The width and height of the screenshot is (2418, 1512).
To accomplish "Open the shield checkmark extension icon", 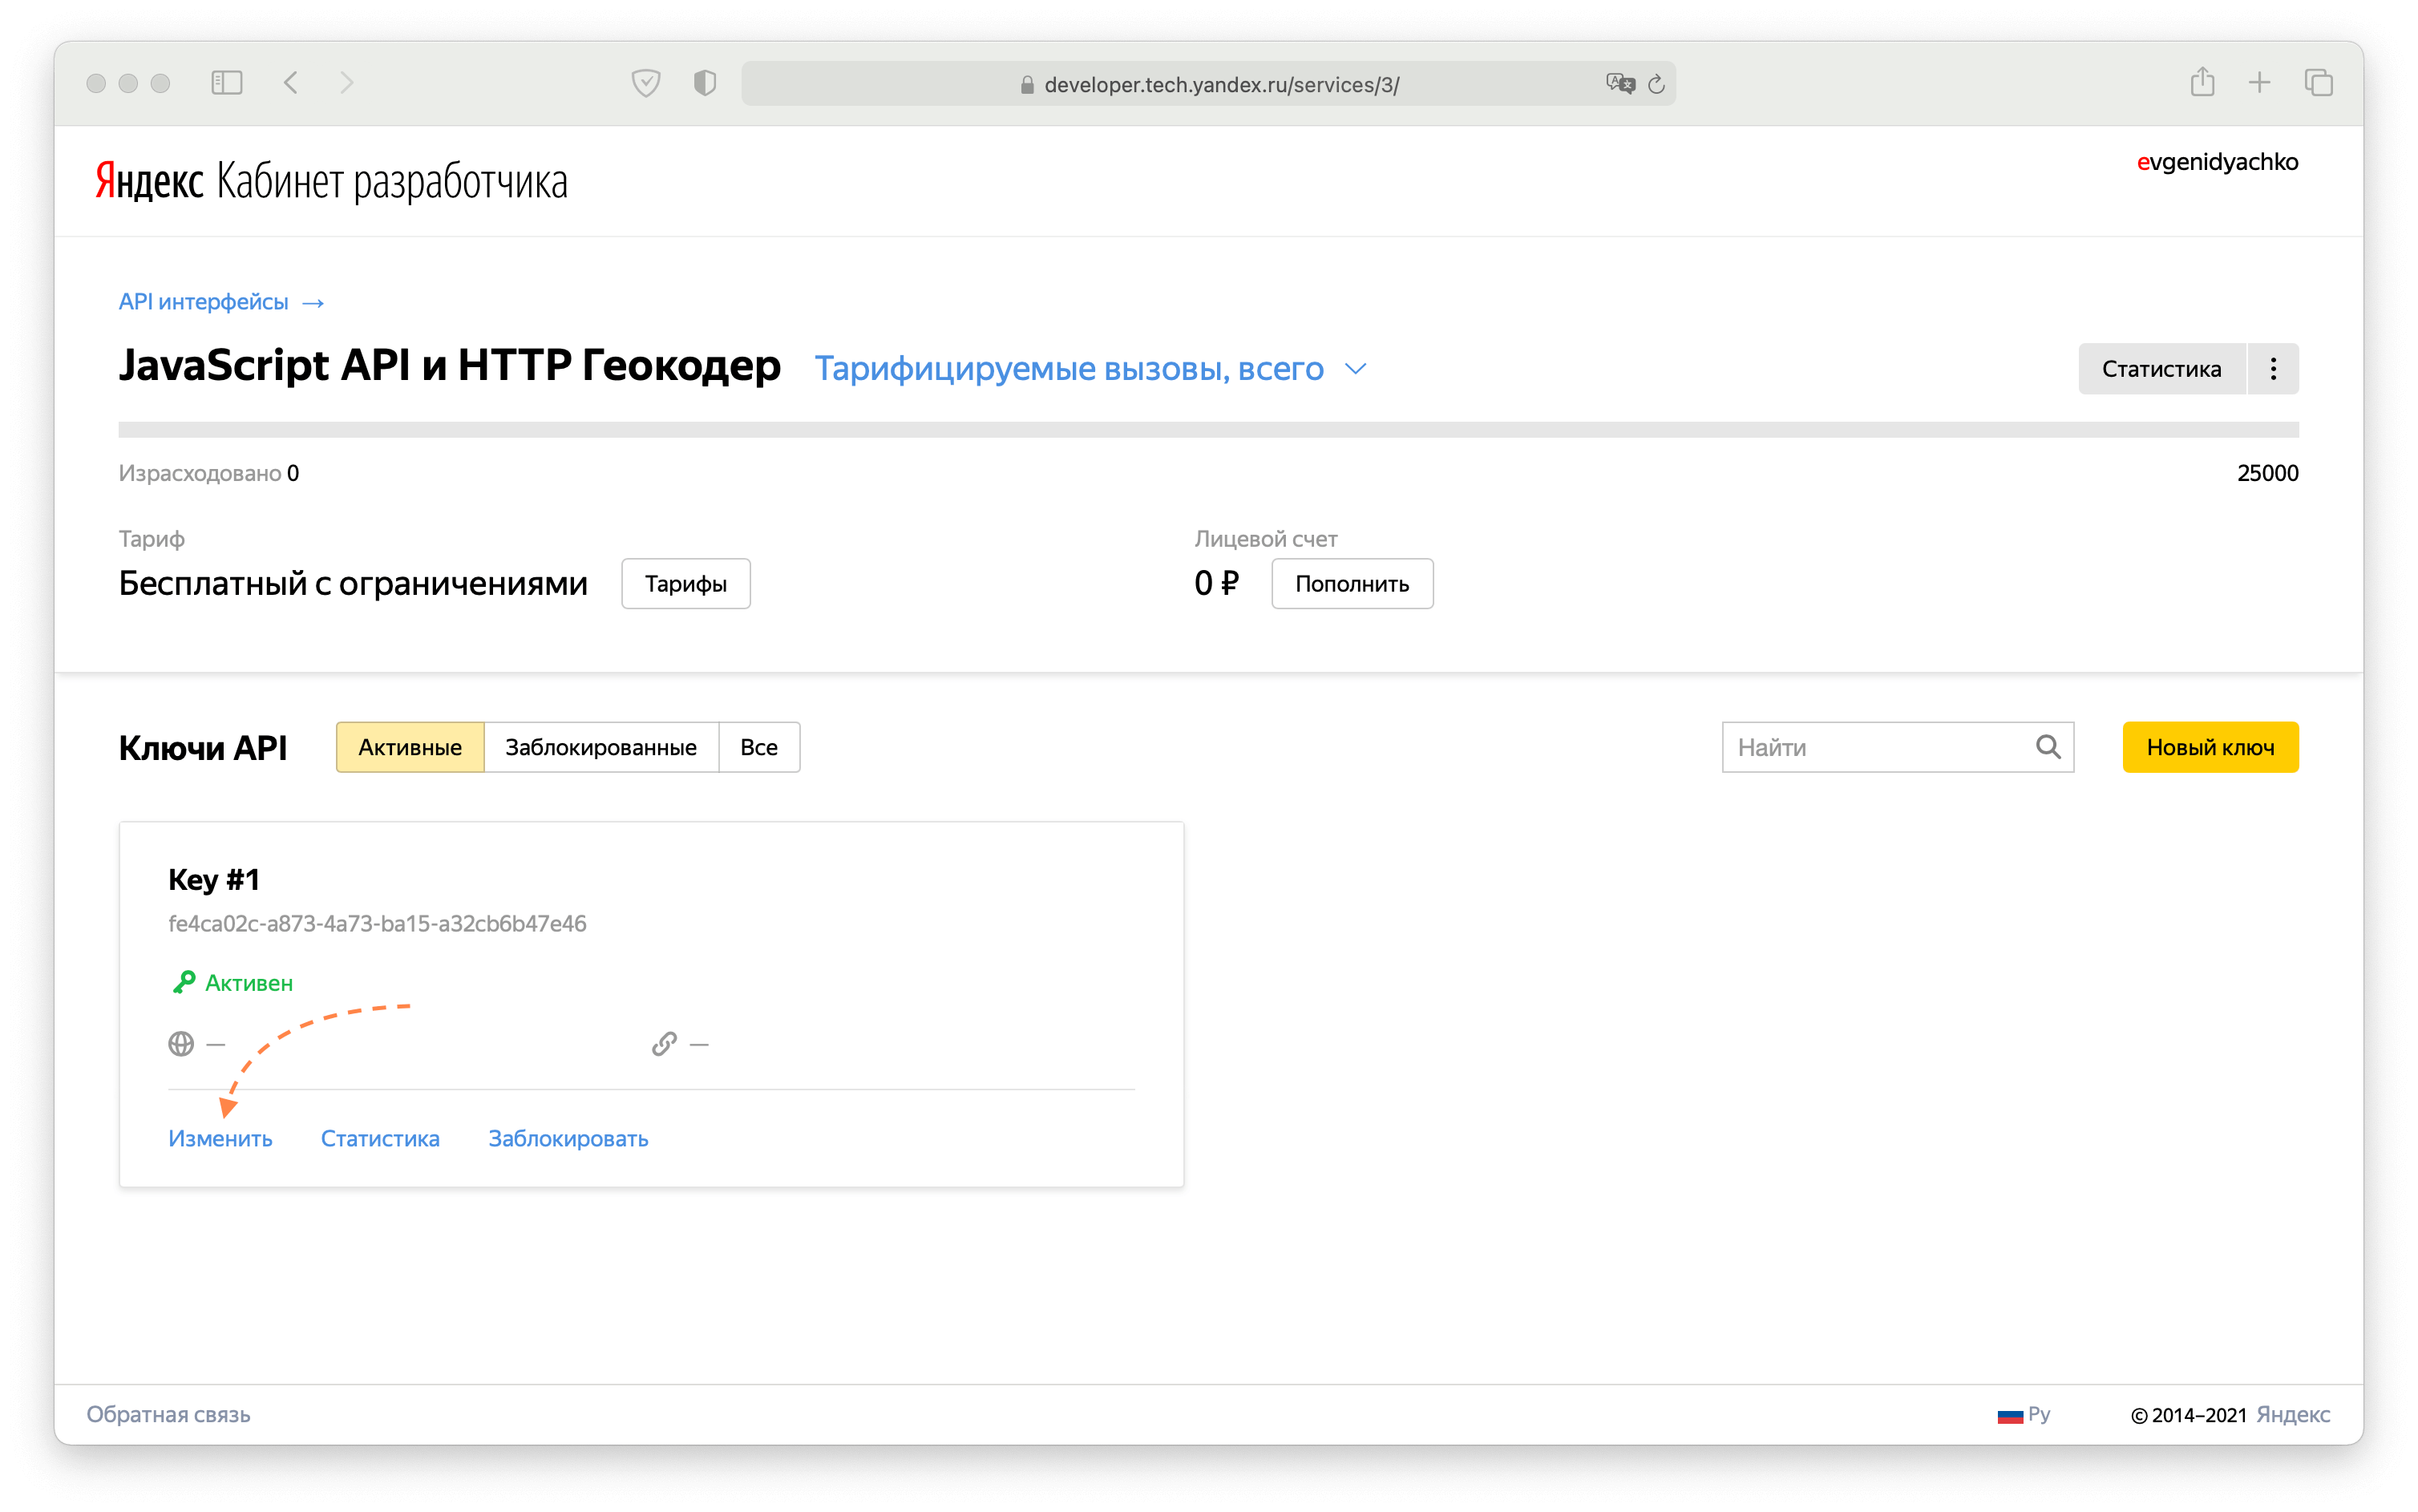I will [646, 83].
